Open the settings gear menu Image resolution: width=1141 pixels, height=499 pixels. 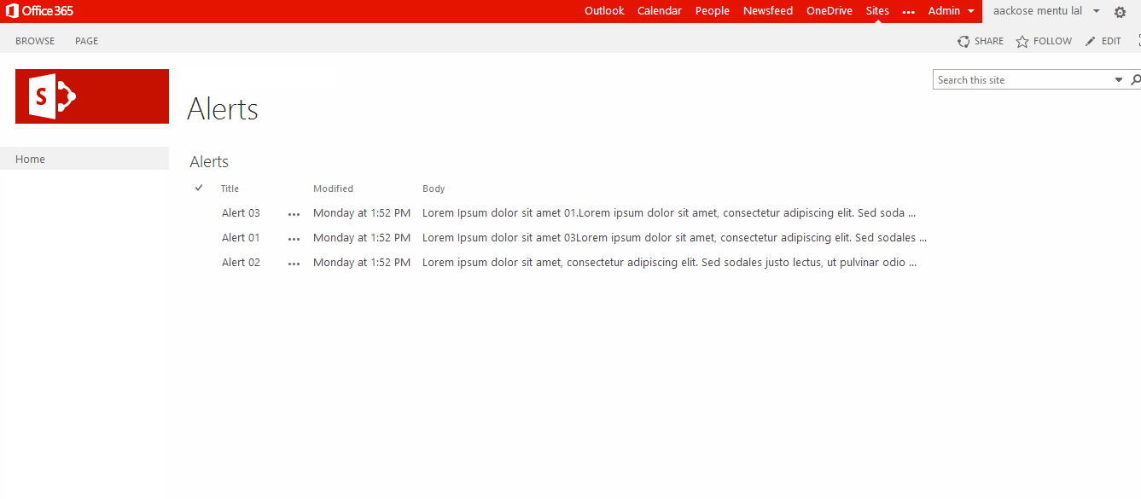coord(1120,12)
